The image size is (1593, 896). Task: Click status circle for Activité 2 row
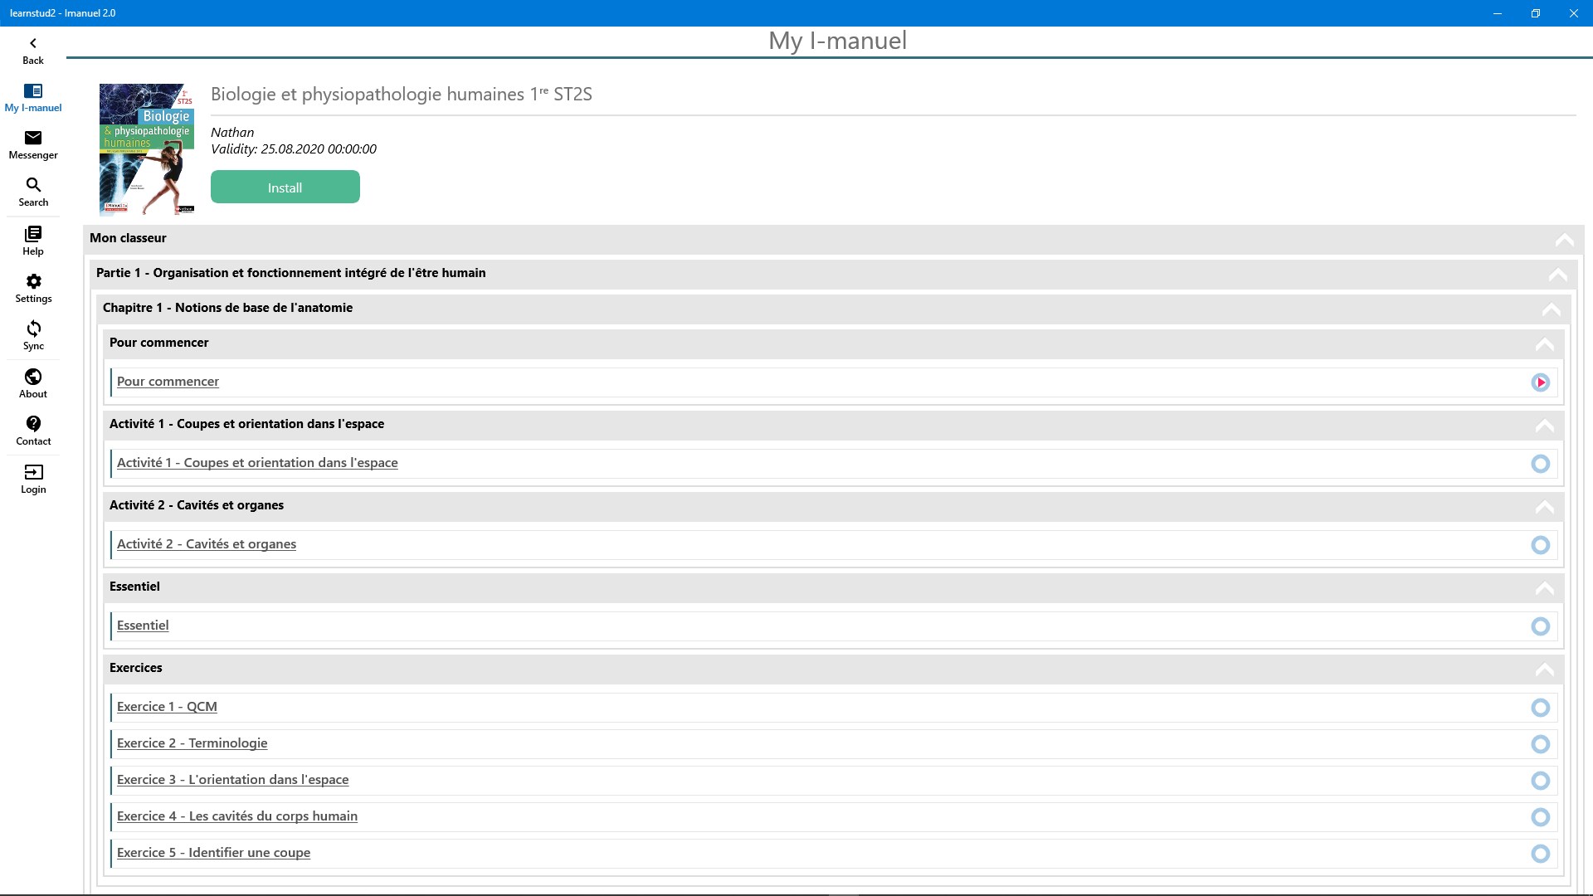tap(1540, 545)
